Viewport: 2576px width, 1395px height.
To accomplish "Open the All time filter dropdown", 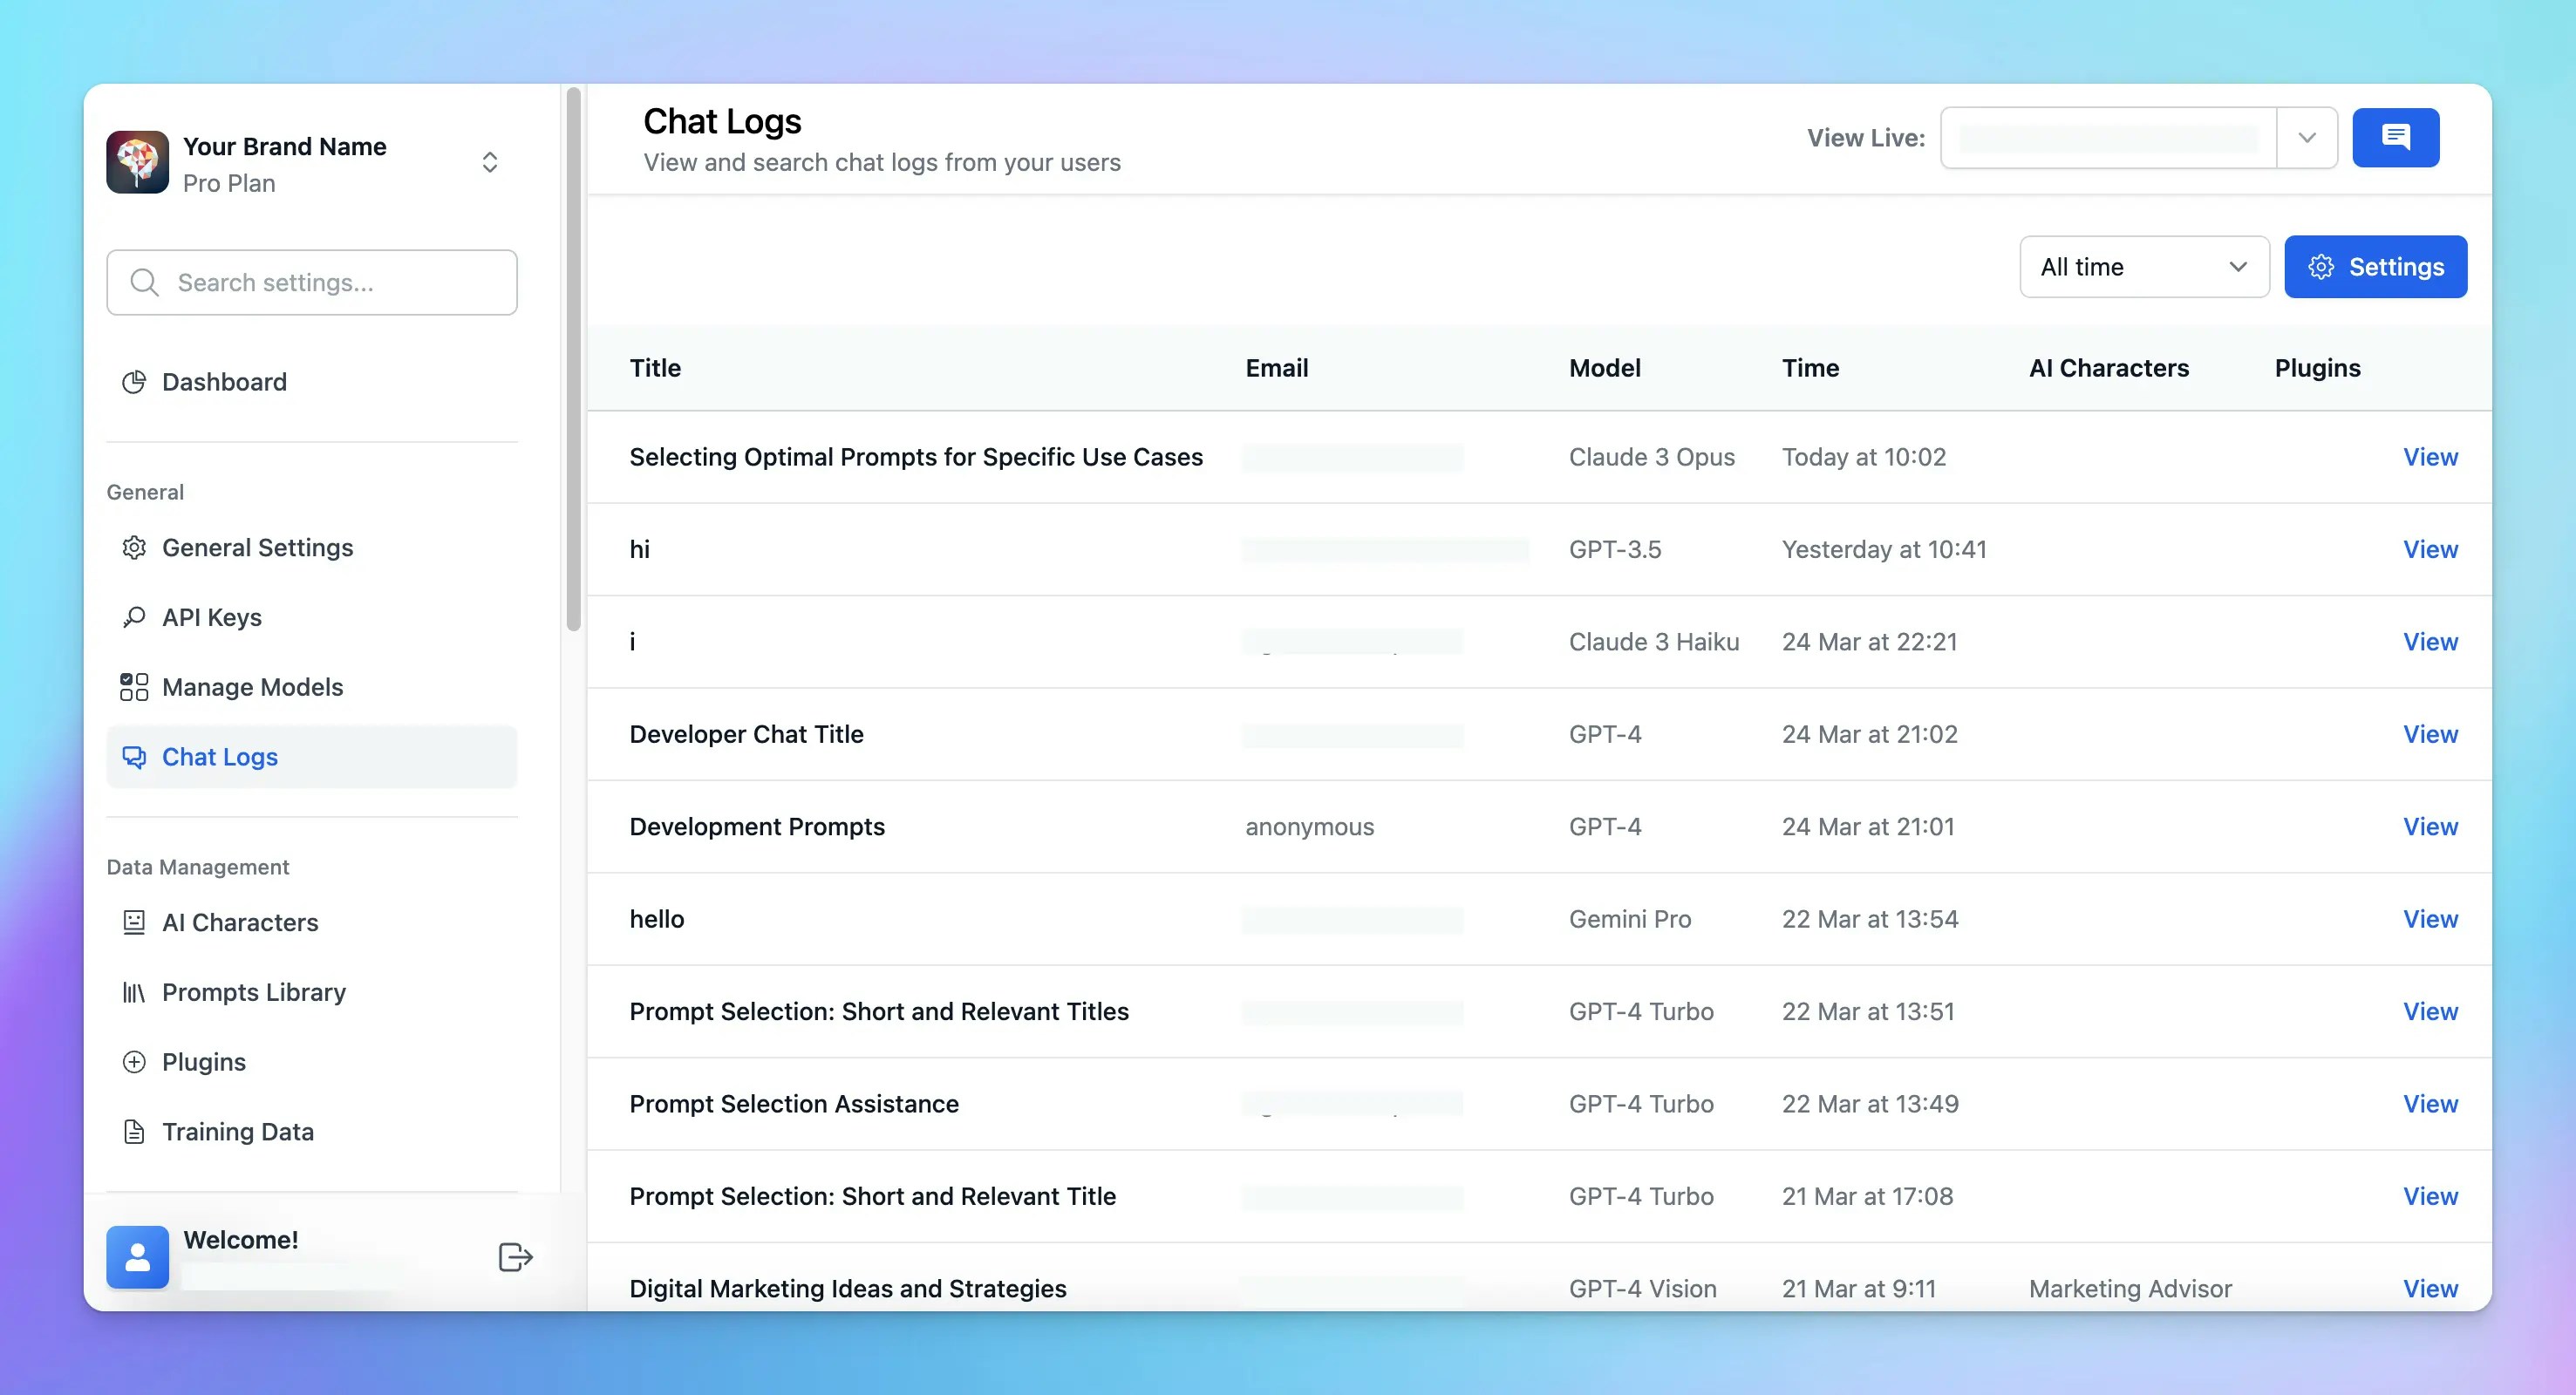I will [2144, 267].
